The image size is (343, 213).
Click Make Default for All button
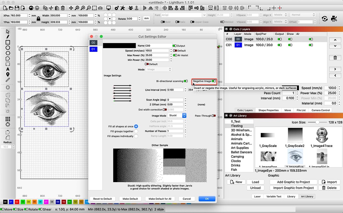click(160, 199)
